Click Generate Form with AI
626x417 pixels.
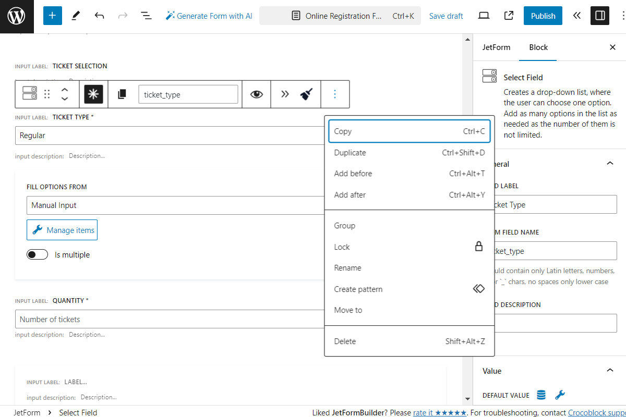(x=209, y=16)
